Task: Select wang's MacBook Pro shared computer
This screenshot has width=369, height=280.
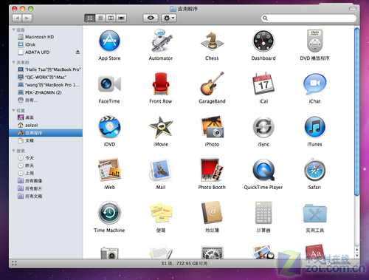Action: click(x=46, y=85)
